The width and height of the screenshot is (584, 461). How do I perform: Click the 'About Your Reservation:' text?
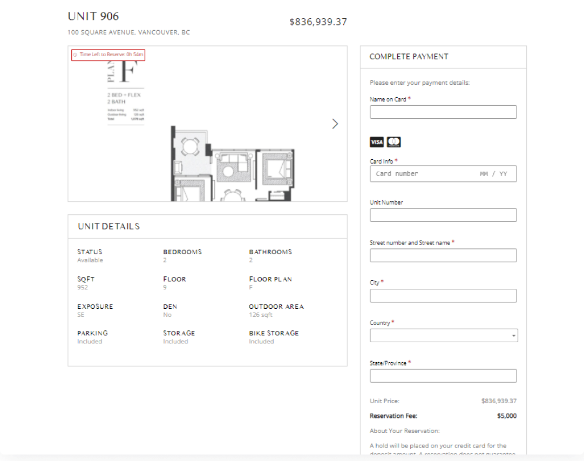click(404, 431)
